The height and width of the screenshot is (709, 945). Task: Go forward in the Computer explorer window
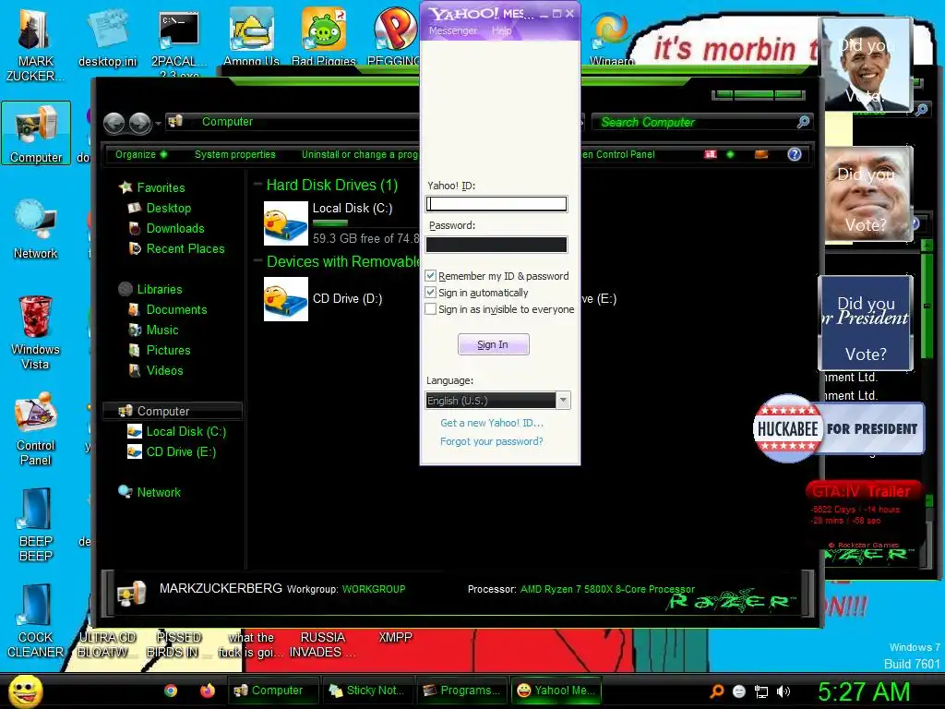coord(140,123)
